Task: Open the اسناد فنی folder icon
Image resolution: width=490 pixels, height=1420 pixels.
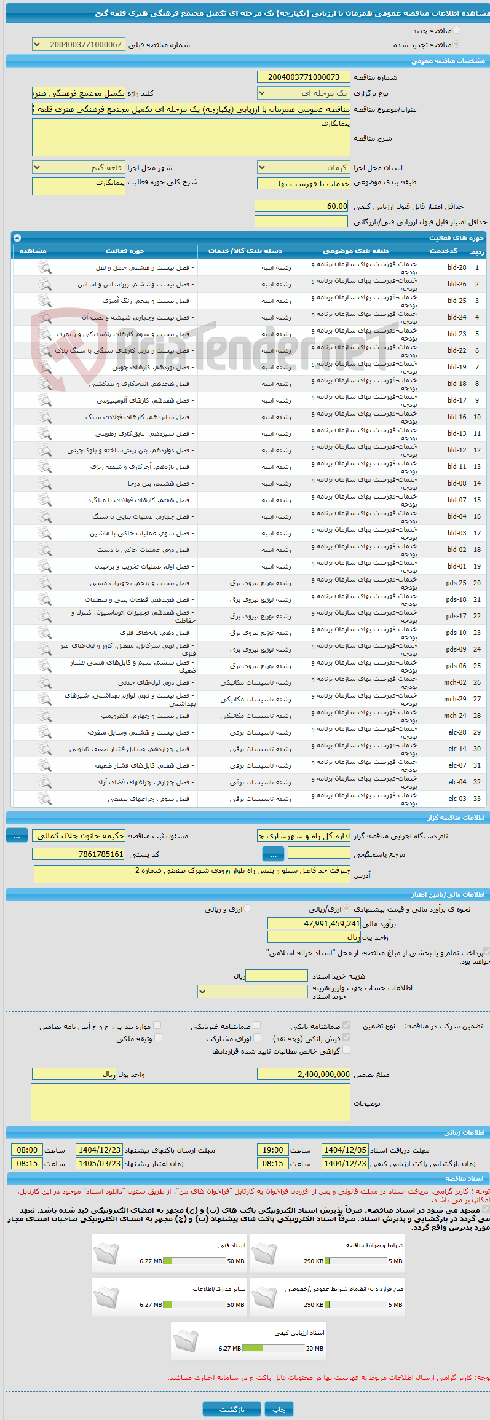Action: [106, 1253]
